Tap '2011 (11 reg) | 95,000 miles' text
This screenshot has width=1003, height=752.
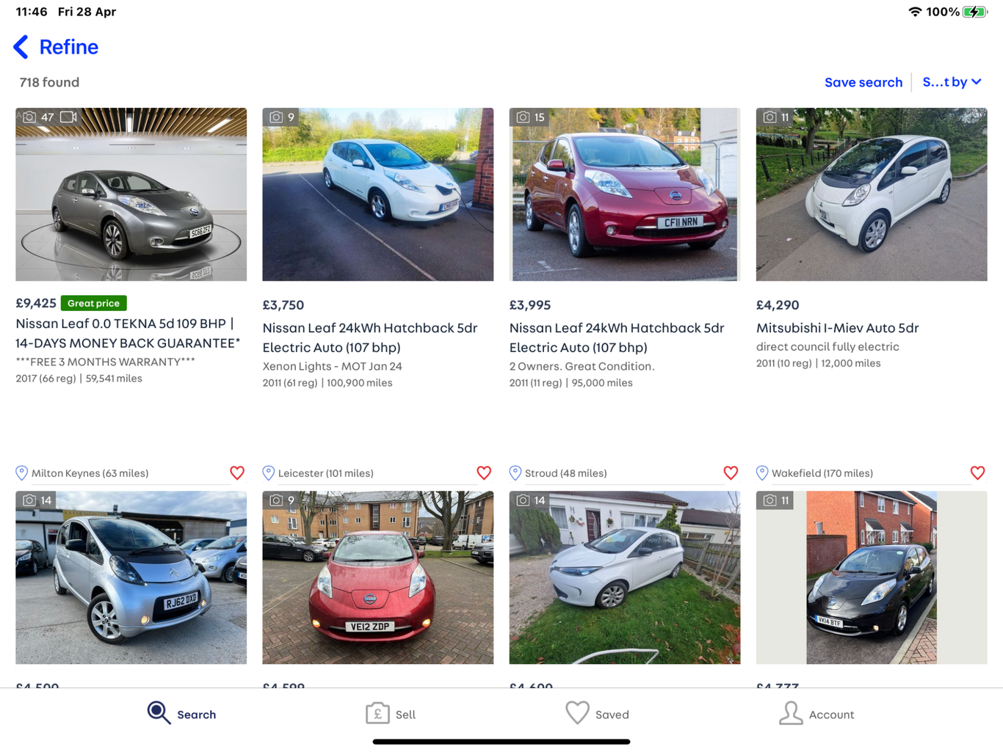coord(571,383)
